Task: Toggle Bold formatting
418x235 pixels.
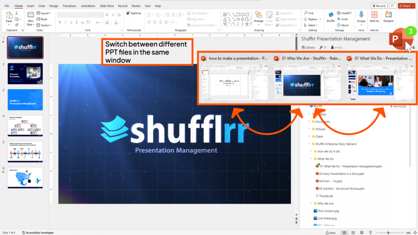Action: (60, 22)
